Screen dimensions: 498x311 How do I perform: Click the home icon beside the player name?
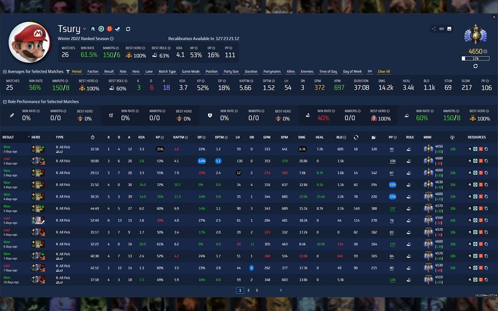point(93,29)
